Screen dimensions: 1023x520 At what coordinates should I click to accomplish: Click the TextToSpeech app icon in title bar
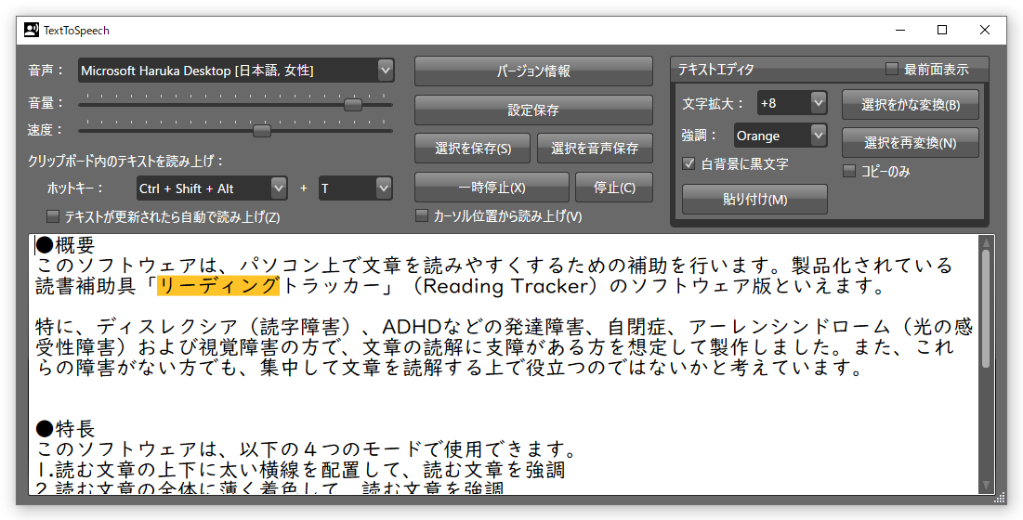click(x=32, y=30)
